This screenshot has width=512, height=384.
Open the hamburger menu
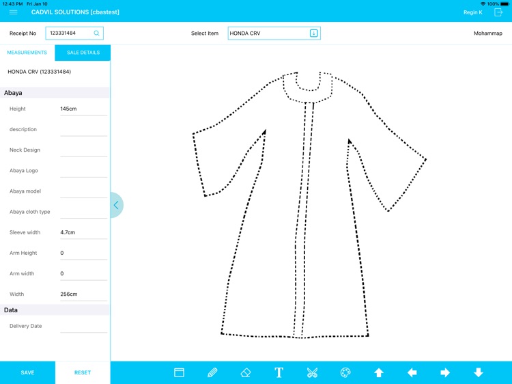[14, 12]
